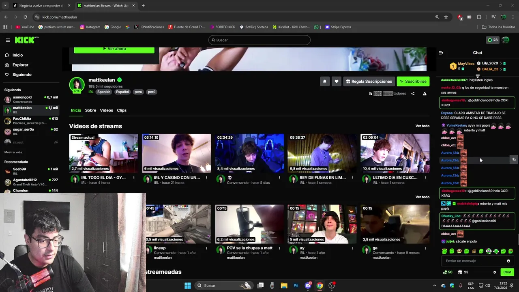
Task: Click the channel points 50 icon
Action: click(x=448, y=272)
